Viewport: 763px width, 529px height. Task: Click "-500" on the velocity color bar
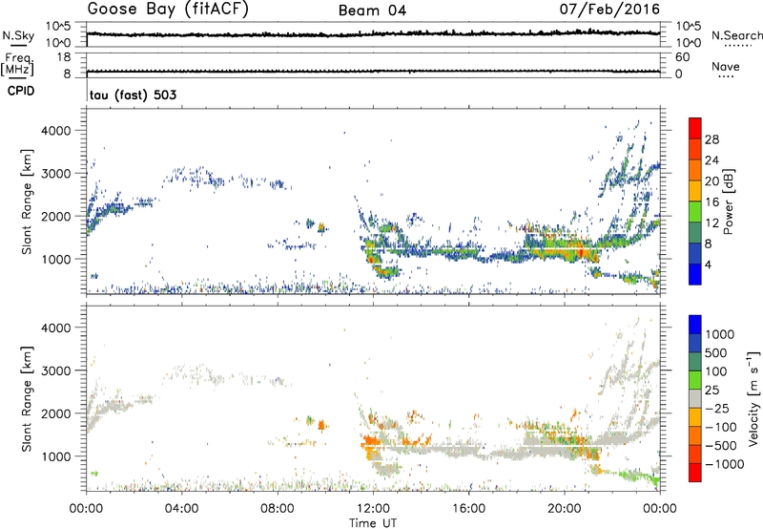[x=721, y=446]
